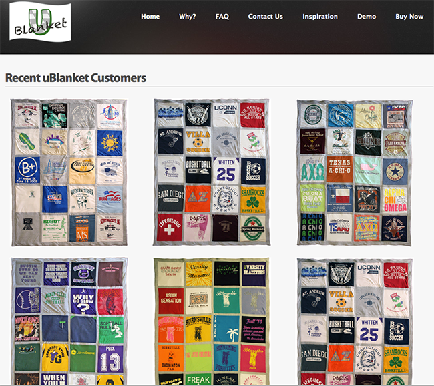Click the Texas A Chi O tile
The image size is (434, 386).
pos(340,170)
